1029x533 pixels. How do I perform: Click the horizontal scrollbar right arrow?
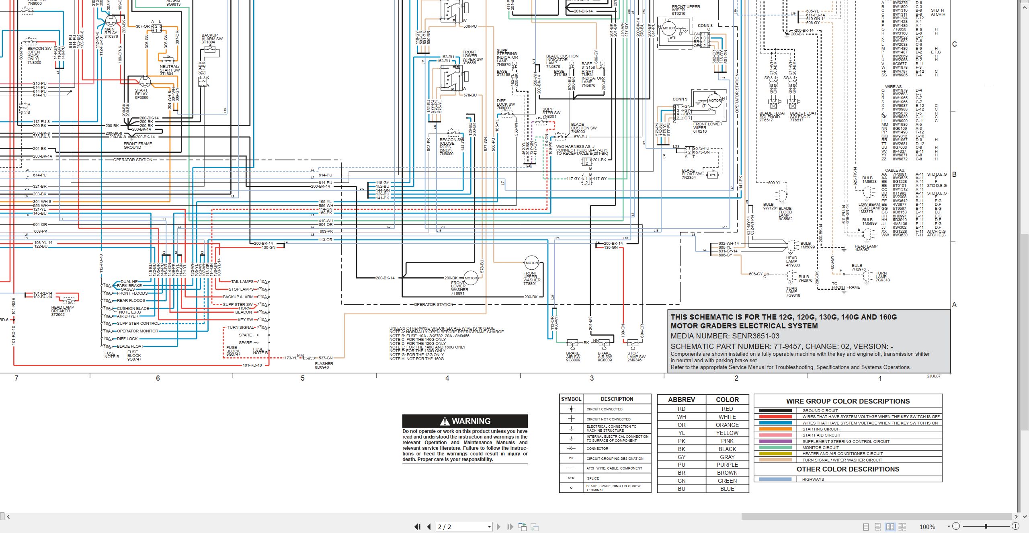coord(1016,517)
